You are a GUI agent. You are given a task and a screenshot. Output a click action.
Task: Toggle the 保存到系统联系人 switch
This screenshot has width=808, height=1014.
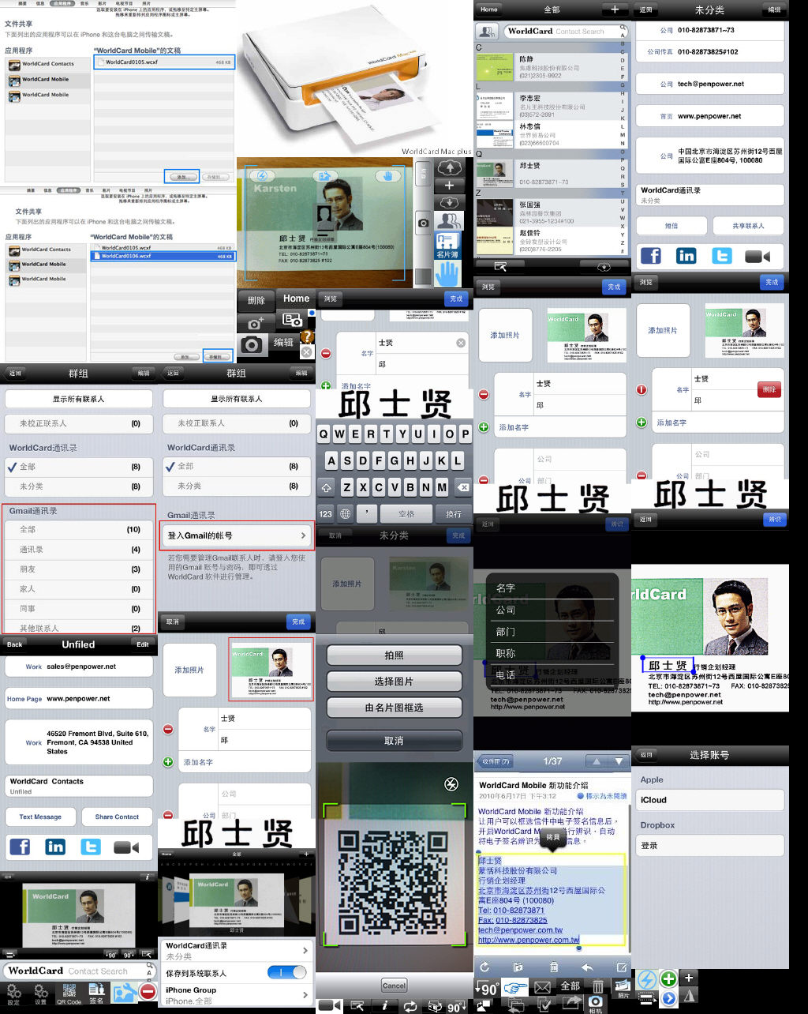tap(286, 972)
